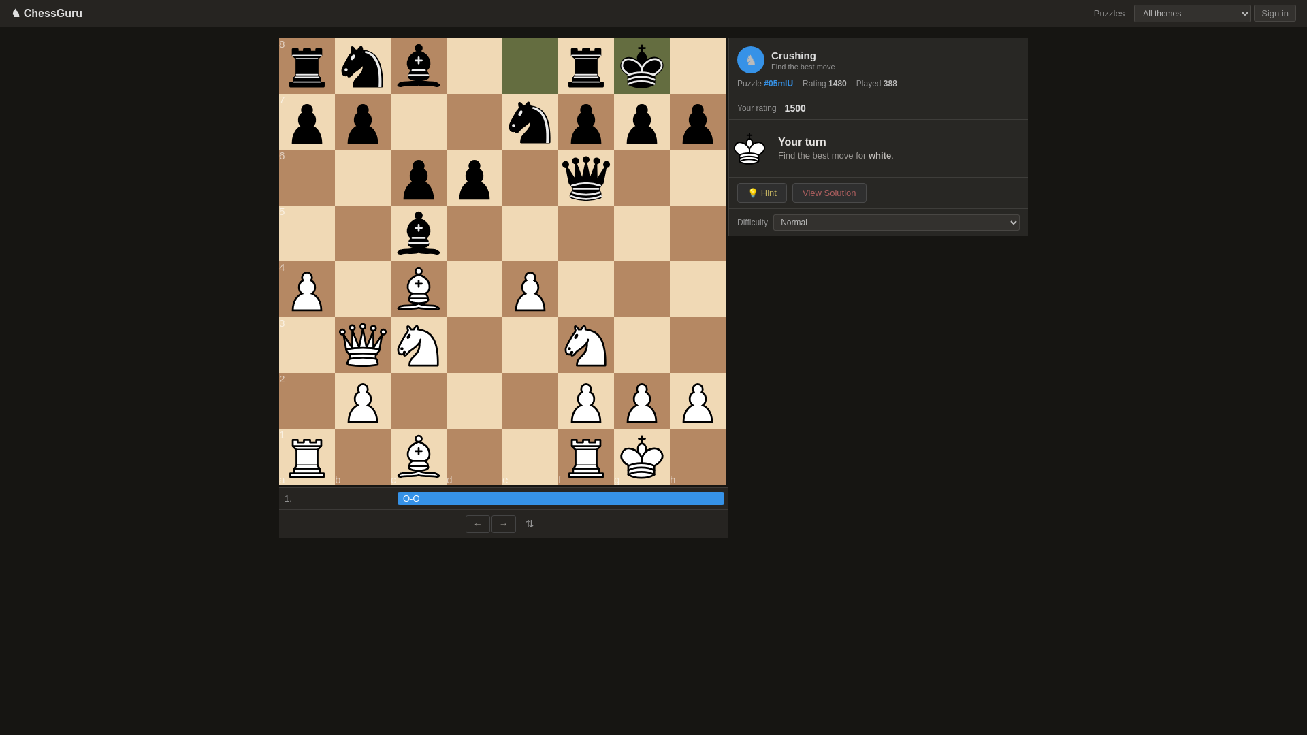This screenshot has height=735, width=1307.
Task: Click the white bishop on c4
Action: [418, 289]
